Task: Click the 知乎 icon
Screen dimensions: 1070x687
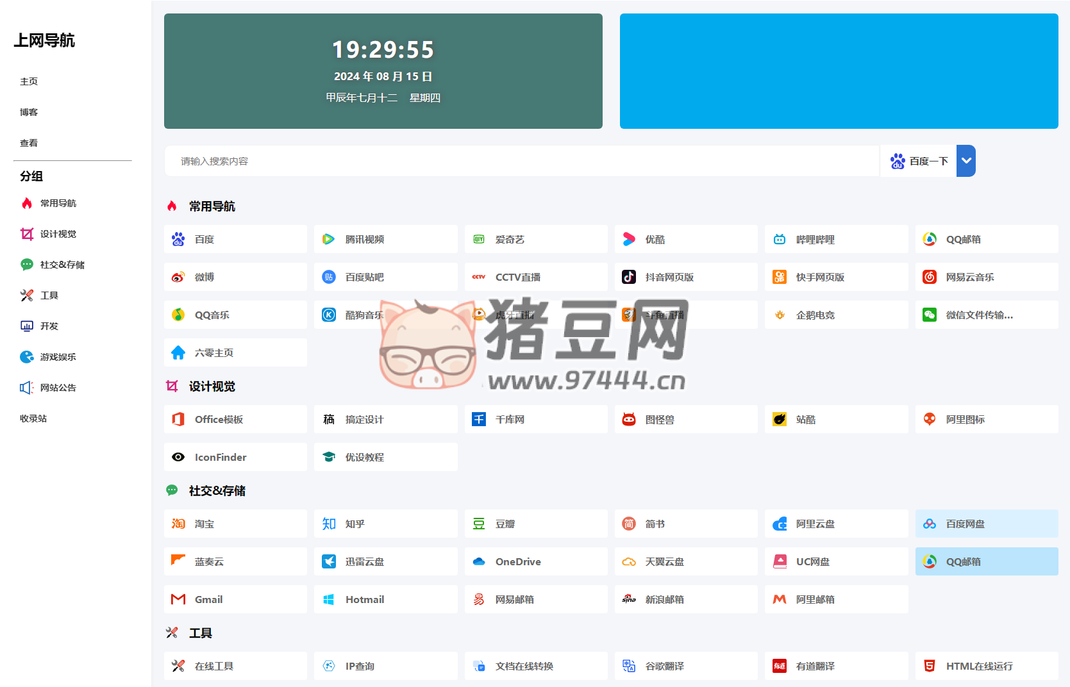Action: click(329, 524)
